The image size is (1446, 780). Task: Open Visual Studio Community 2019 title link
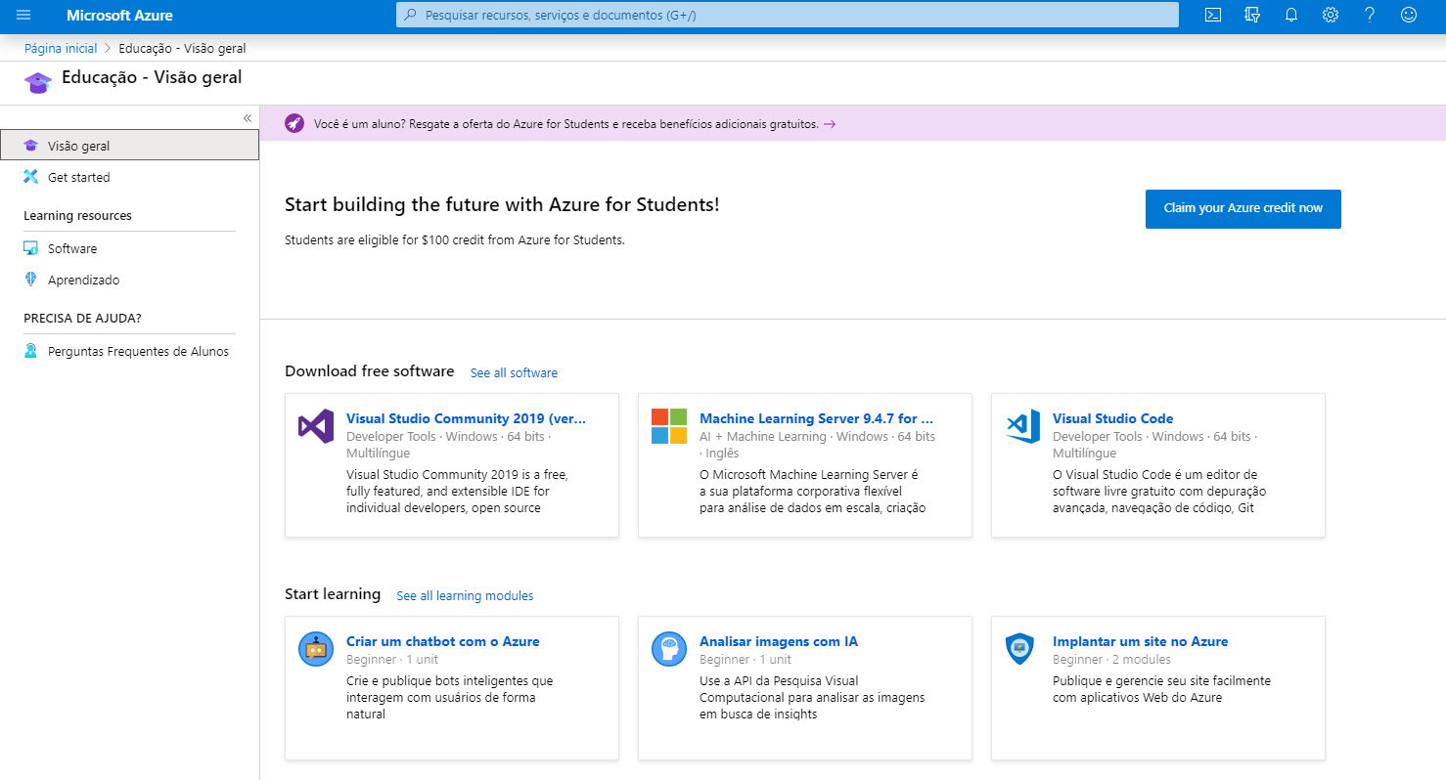pos(467,418)
